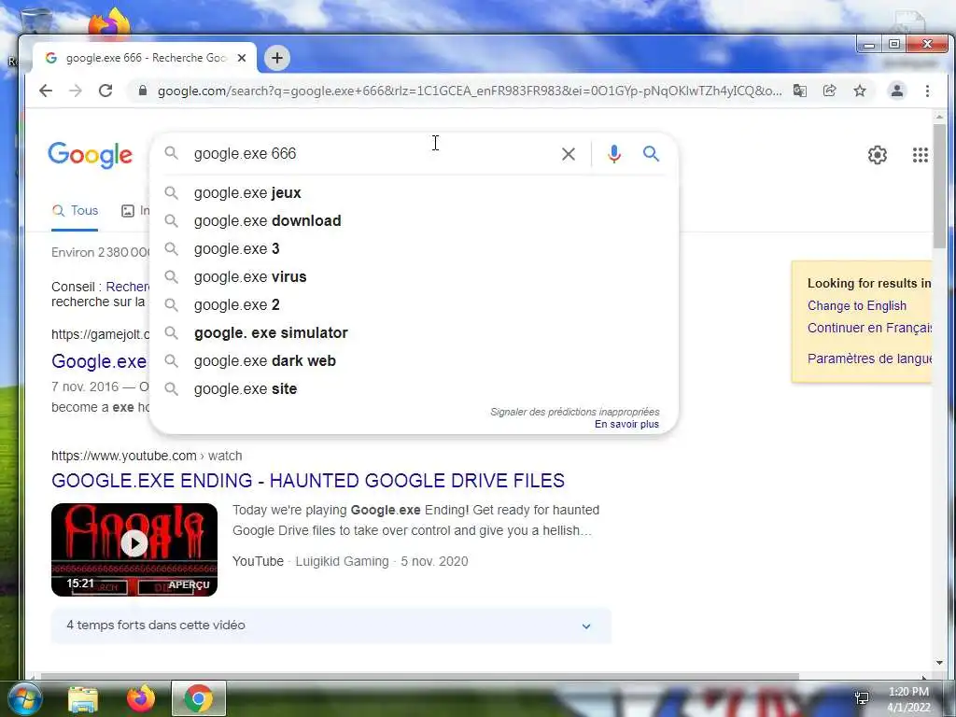Click the search icon beside 'google.exe jeux'
956x717 pixels.
[172, 192]
